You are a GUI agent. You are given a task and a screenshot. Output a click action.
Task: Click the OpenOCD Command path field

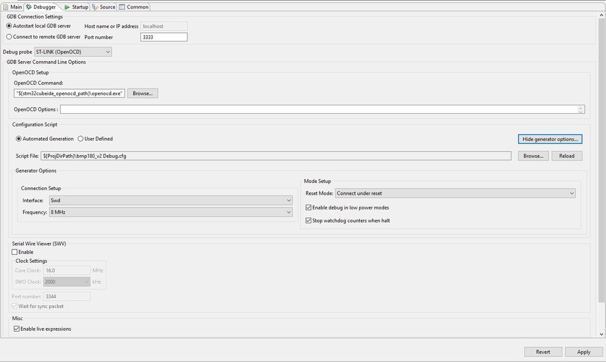click(69, 93)
